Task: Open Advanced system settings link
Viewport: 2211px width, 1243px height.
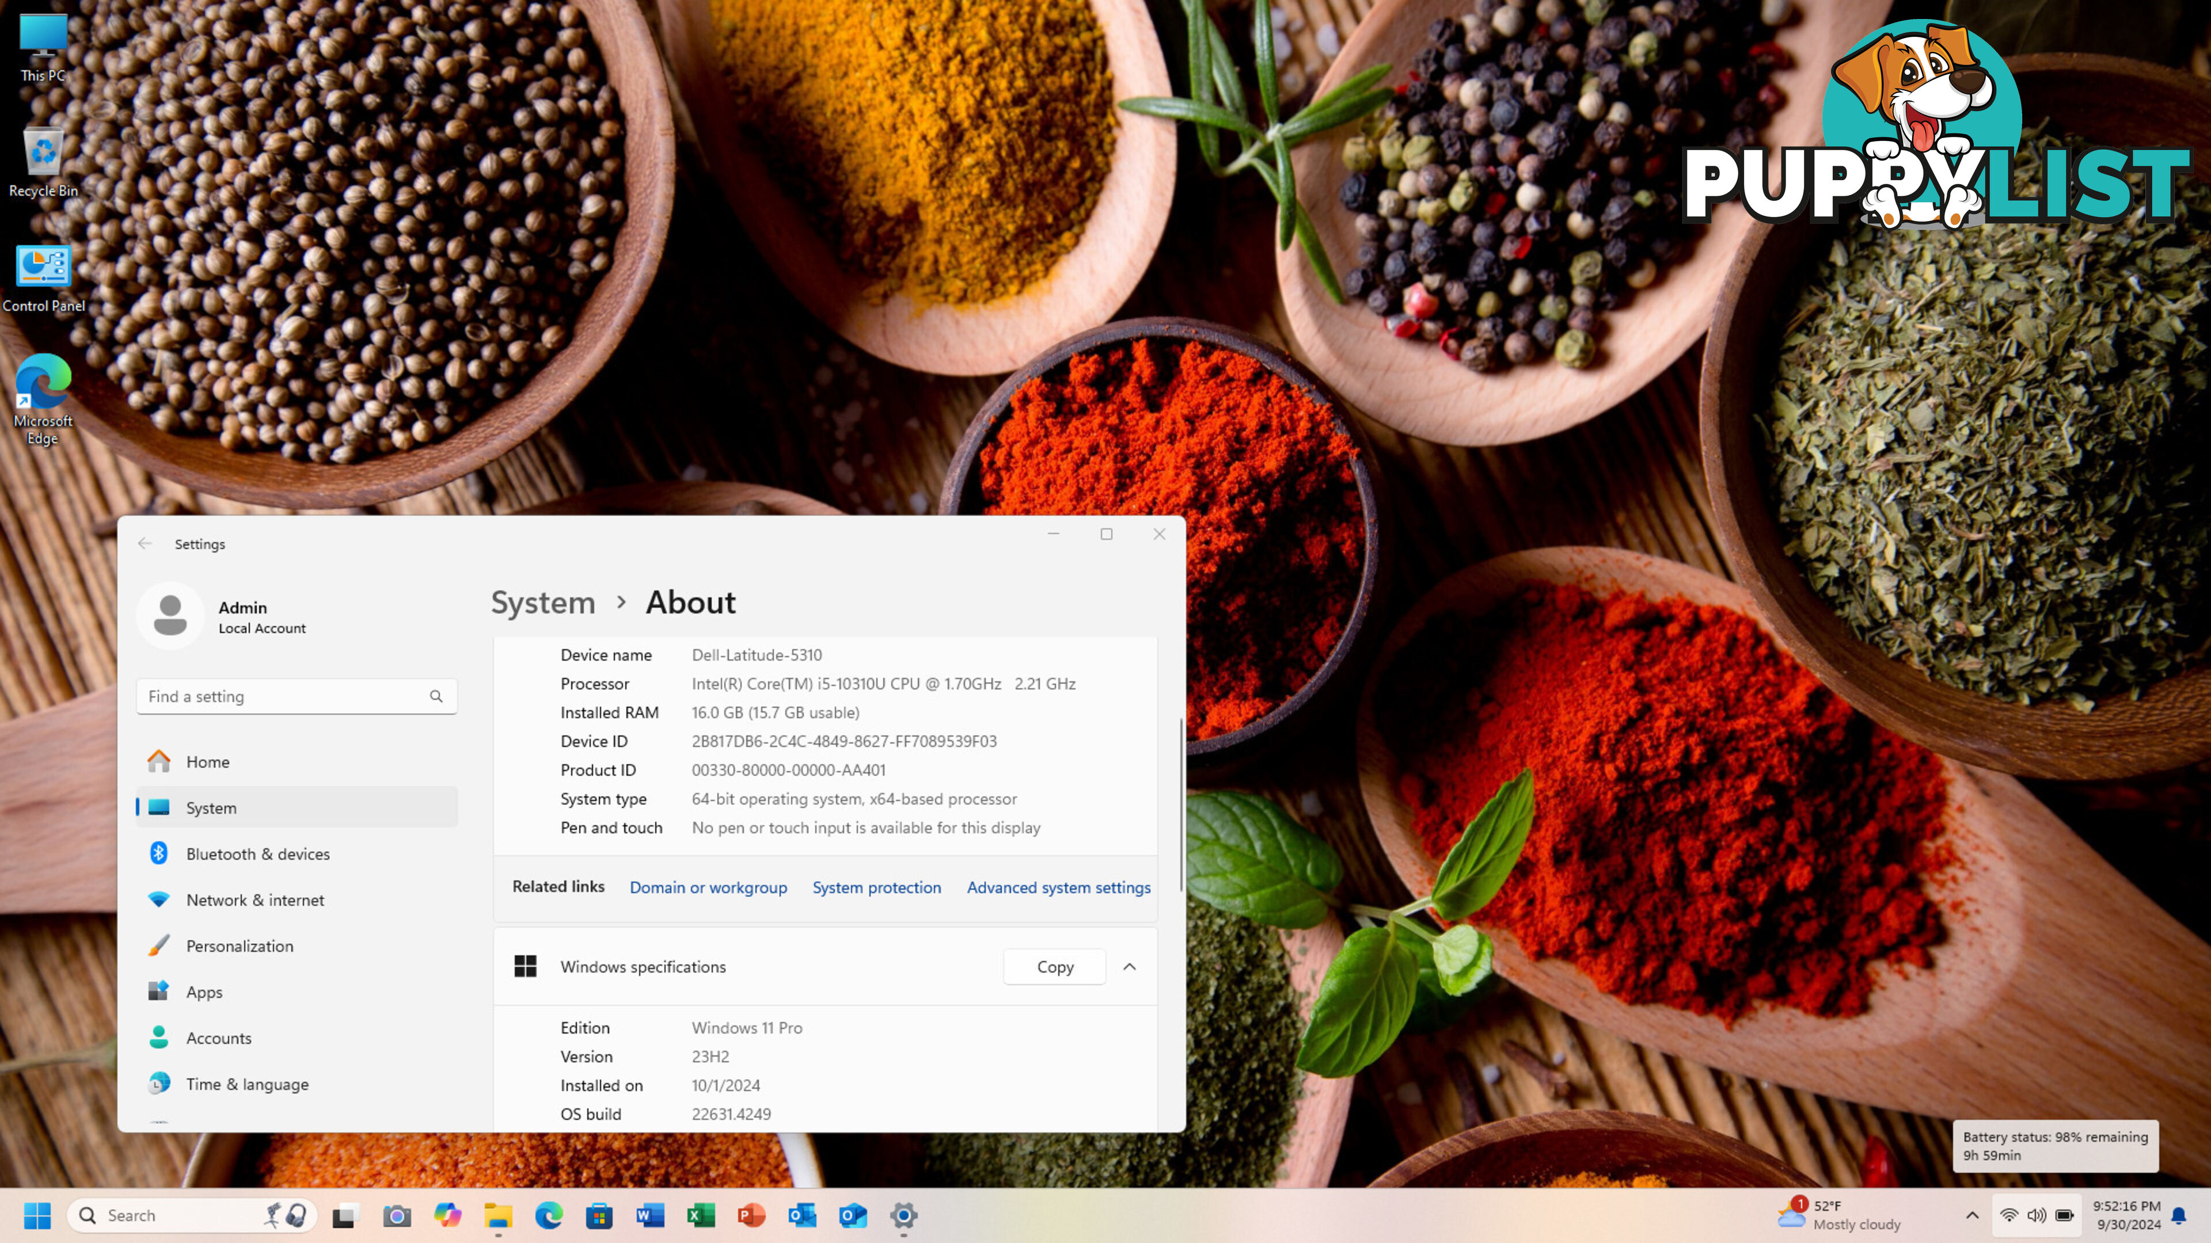Action: (x=1058, y=888)
